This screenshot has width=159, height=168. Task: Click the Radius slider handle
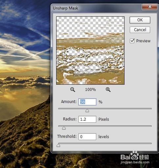click(64, 128)
